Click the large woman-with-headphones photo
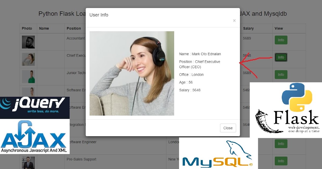The width and height of the screenshot is (322, 169). tap(132, 74)
